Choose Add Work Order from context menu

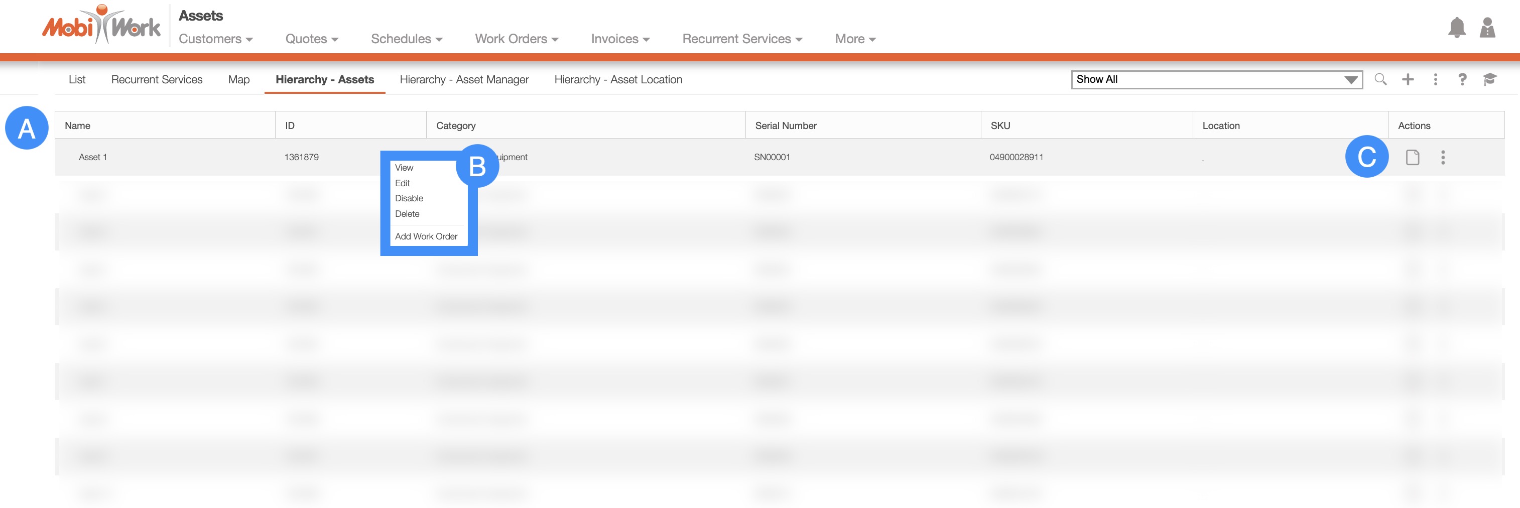(426, 236)
